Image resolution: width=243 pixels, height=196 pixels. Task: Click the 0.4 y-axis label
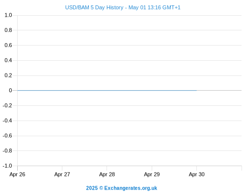(8, 60)
